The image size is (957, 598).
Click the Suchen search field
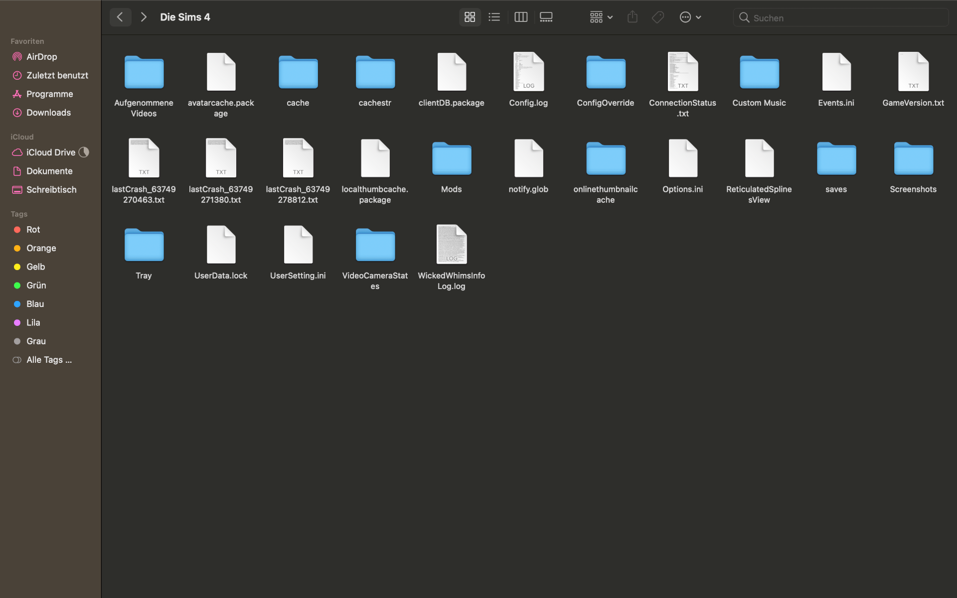[x=840, y=18]
